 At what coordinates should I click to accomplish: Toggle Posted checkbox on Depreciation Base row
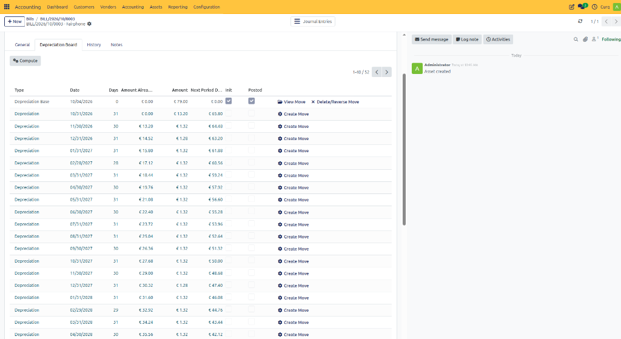click(x=252, y=101)
